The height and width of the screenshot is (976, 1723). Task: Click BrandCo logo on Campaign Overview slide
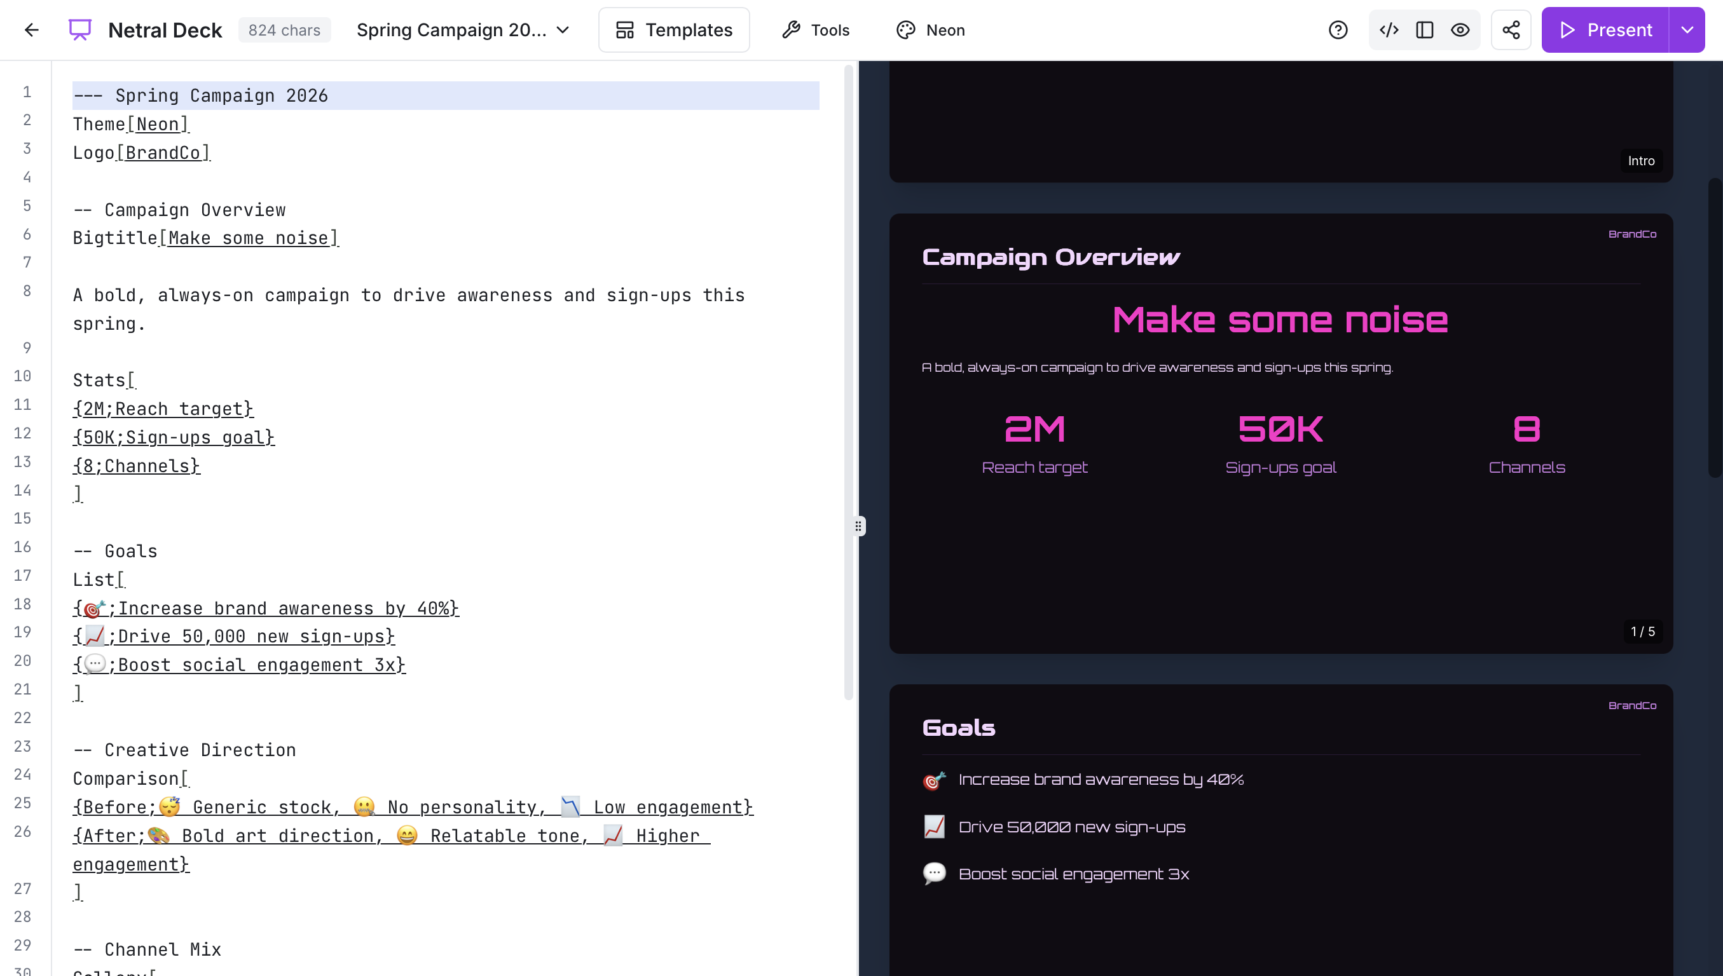point(1632,234)
